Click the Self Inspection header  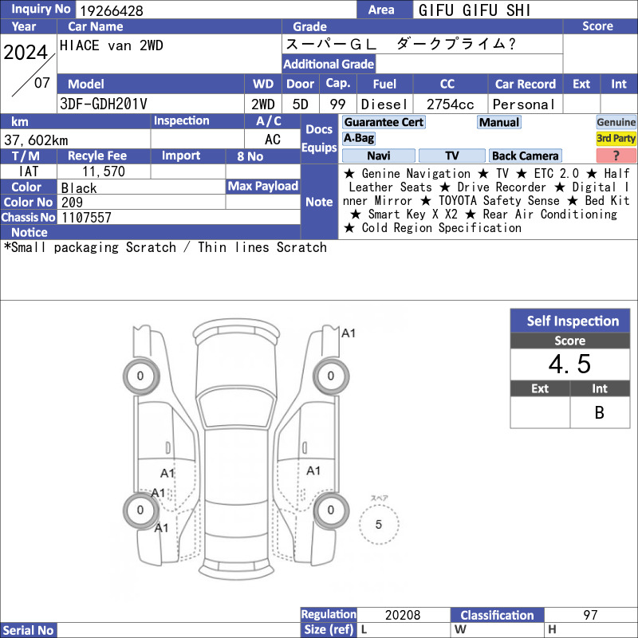pos(570,321)
